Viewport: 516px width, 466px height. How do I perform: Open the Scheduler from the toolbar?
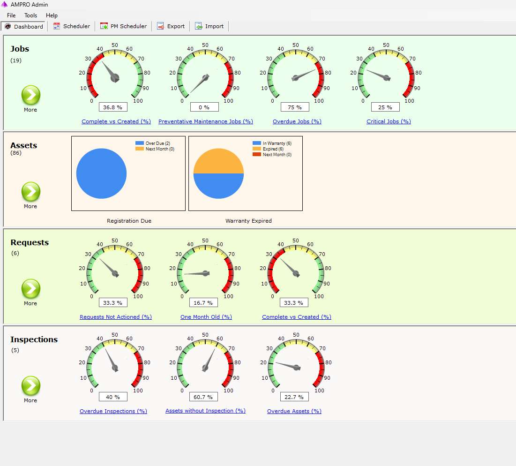pyautogui.click(x=71, y=26)
